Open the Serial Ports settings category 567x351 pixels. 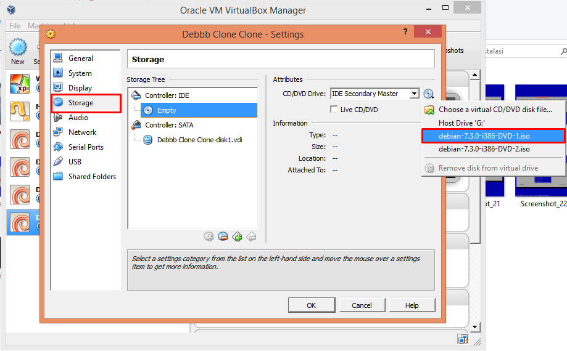[85, 147]
